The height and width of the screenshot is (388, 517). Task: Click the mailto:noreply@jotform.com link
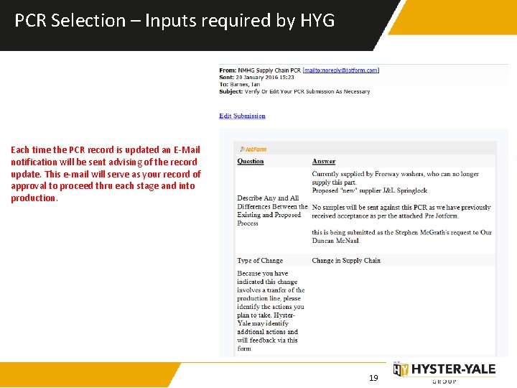[x=340, y=70]
